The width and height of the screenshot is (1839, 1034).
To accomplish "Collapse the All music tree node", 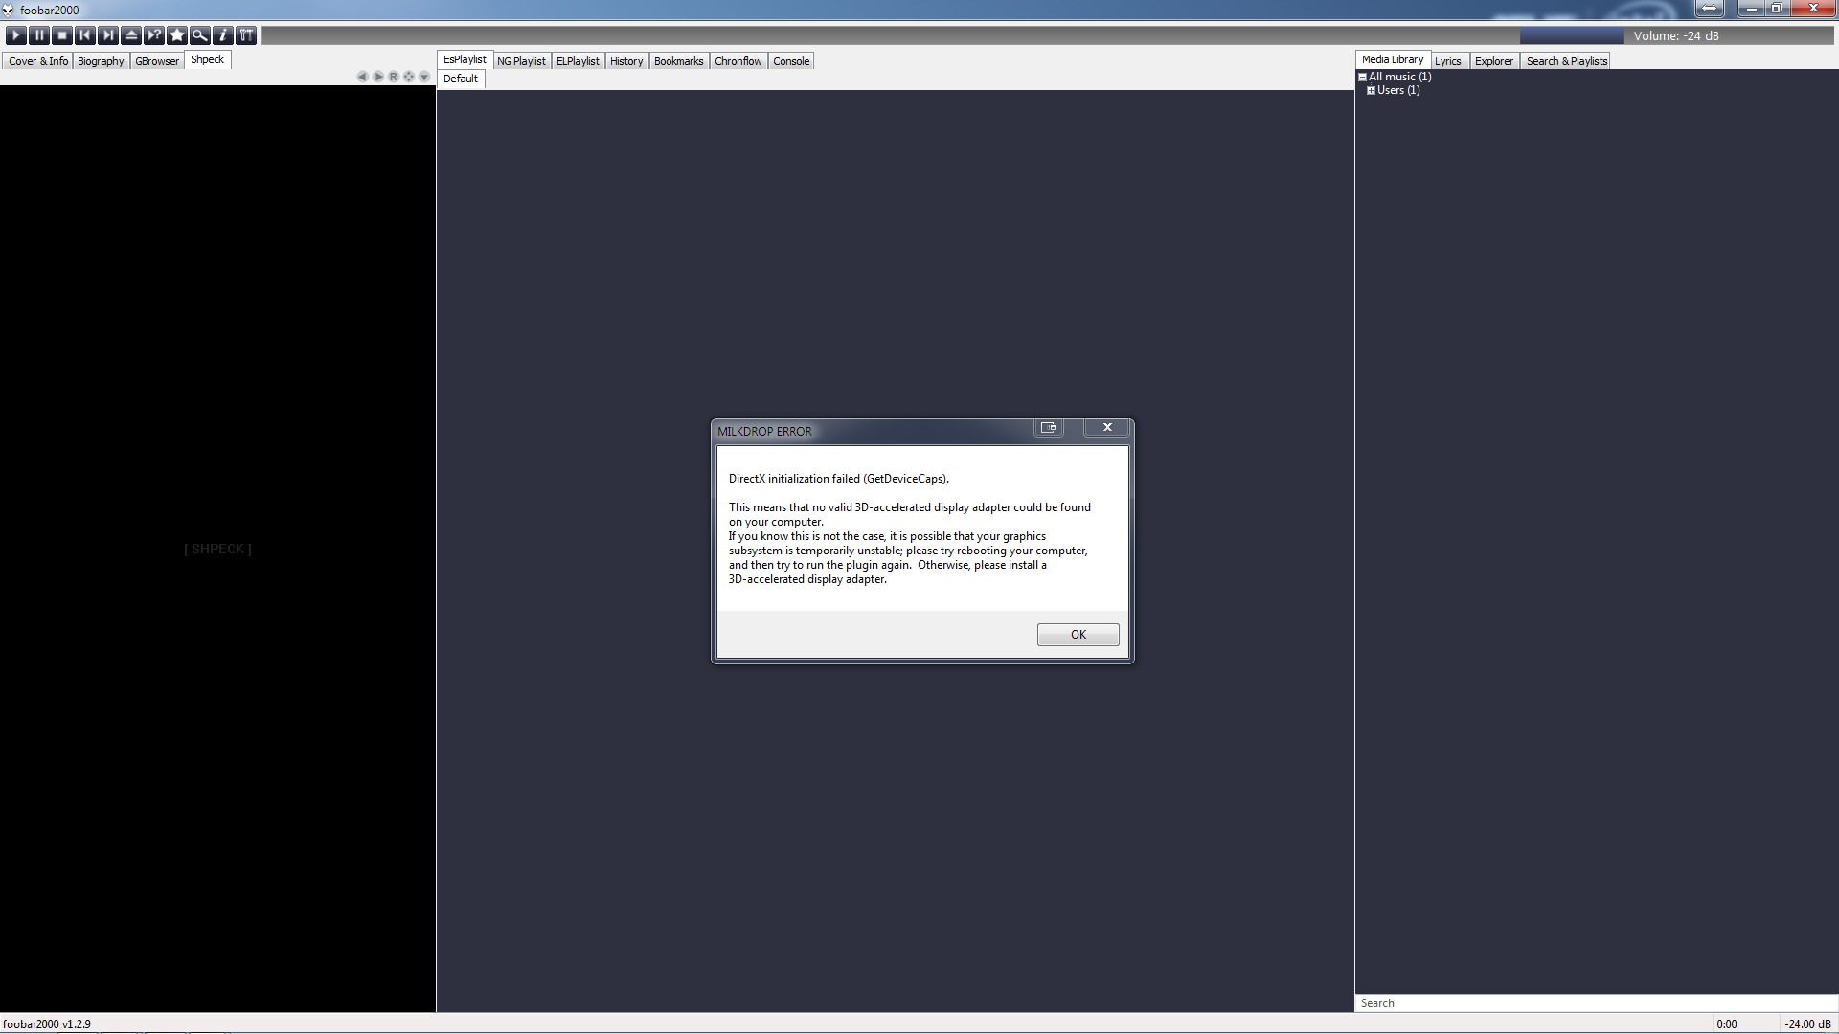I will tap(1362, 77).
